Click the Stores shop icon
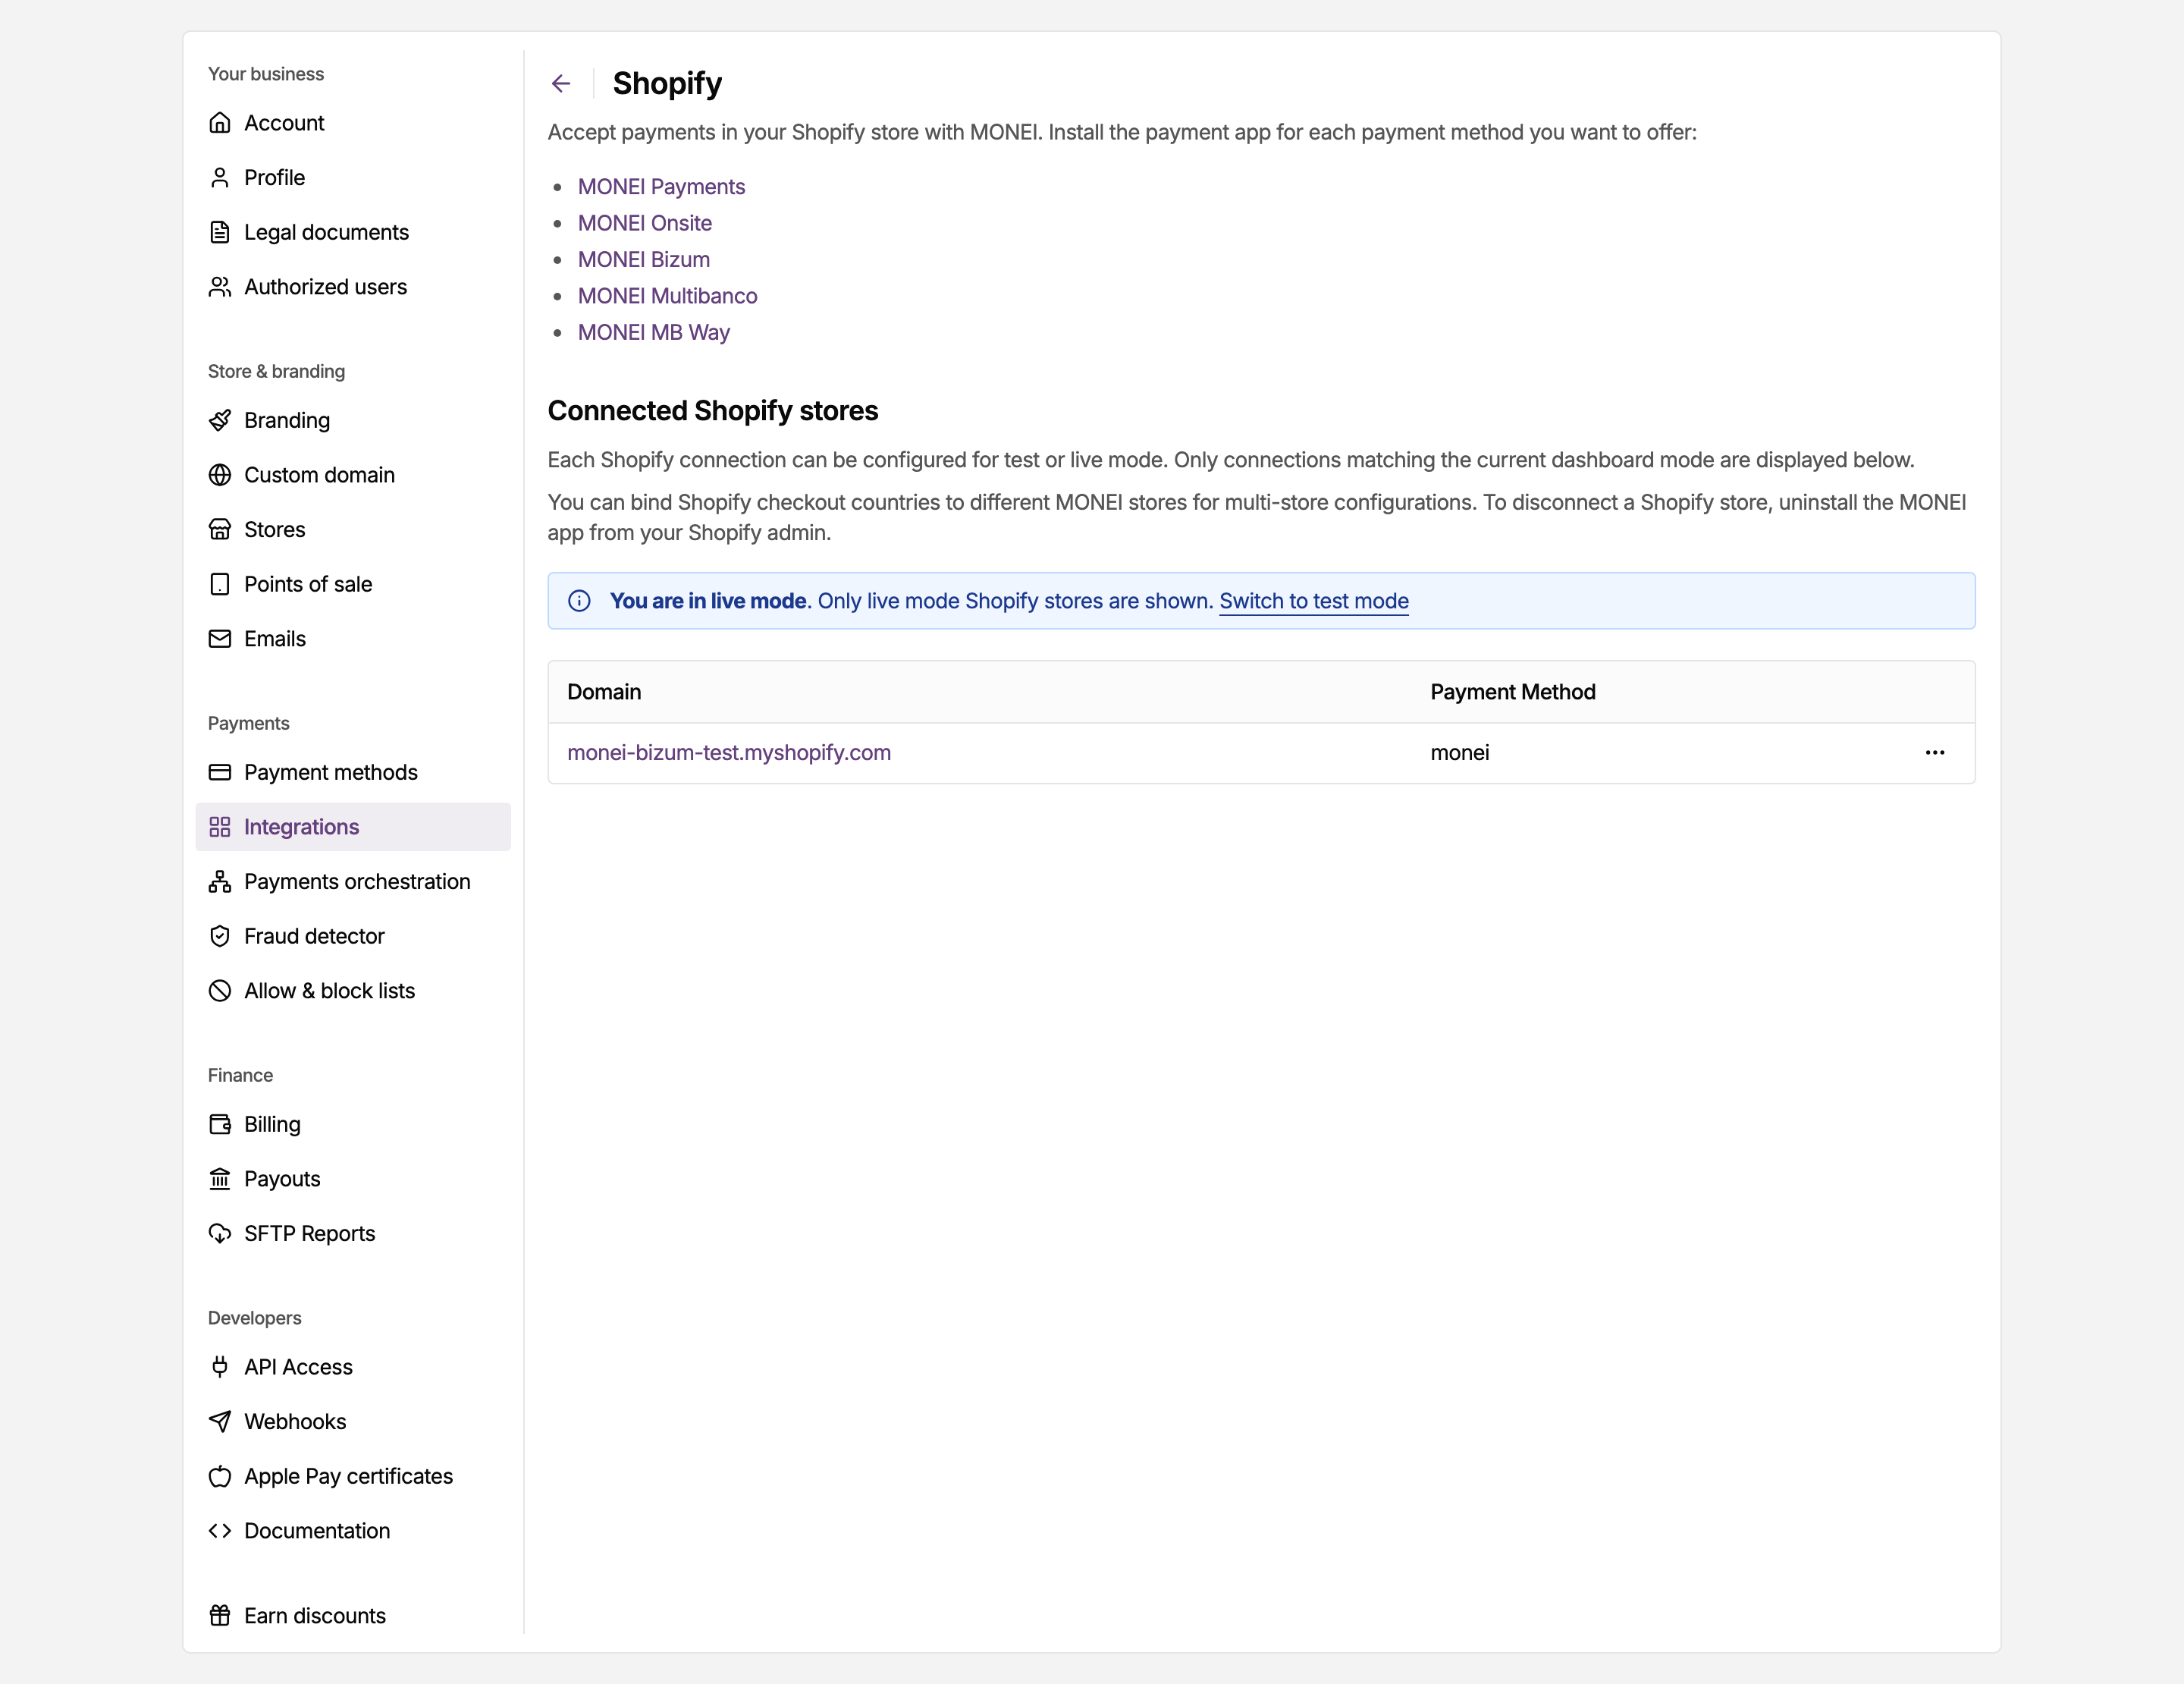The image size is (2184, 1684). pos(220,529)
